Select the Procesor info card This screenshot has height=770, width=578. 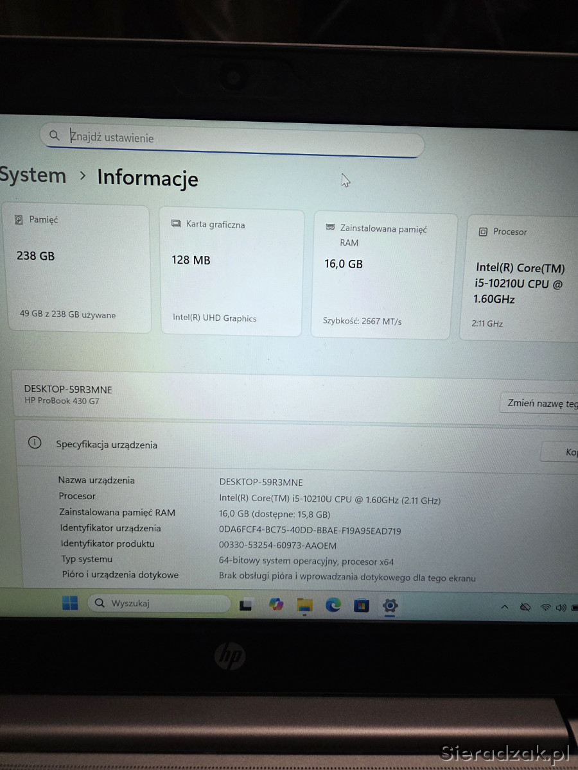click(x=521, y=277)
